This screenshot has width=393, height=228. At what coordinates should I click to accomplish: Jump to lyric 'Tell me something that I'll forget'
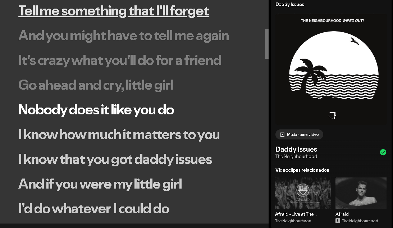click(x=114, y=11)
